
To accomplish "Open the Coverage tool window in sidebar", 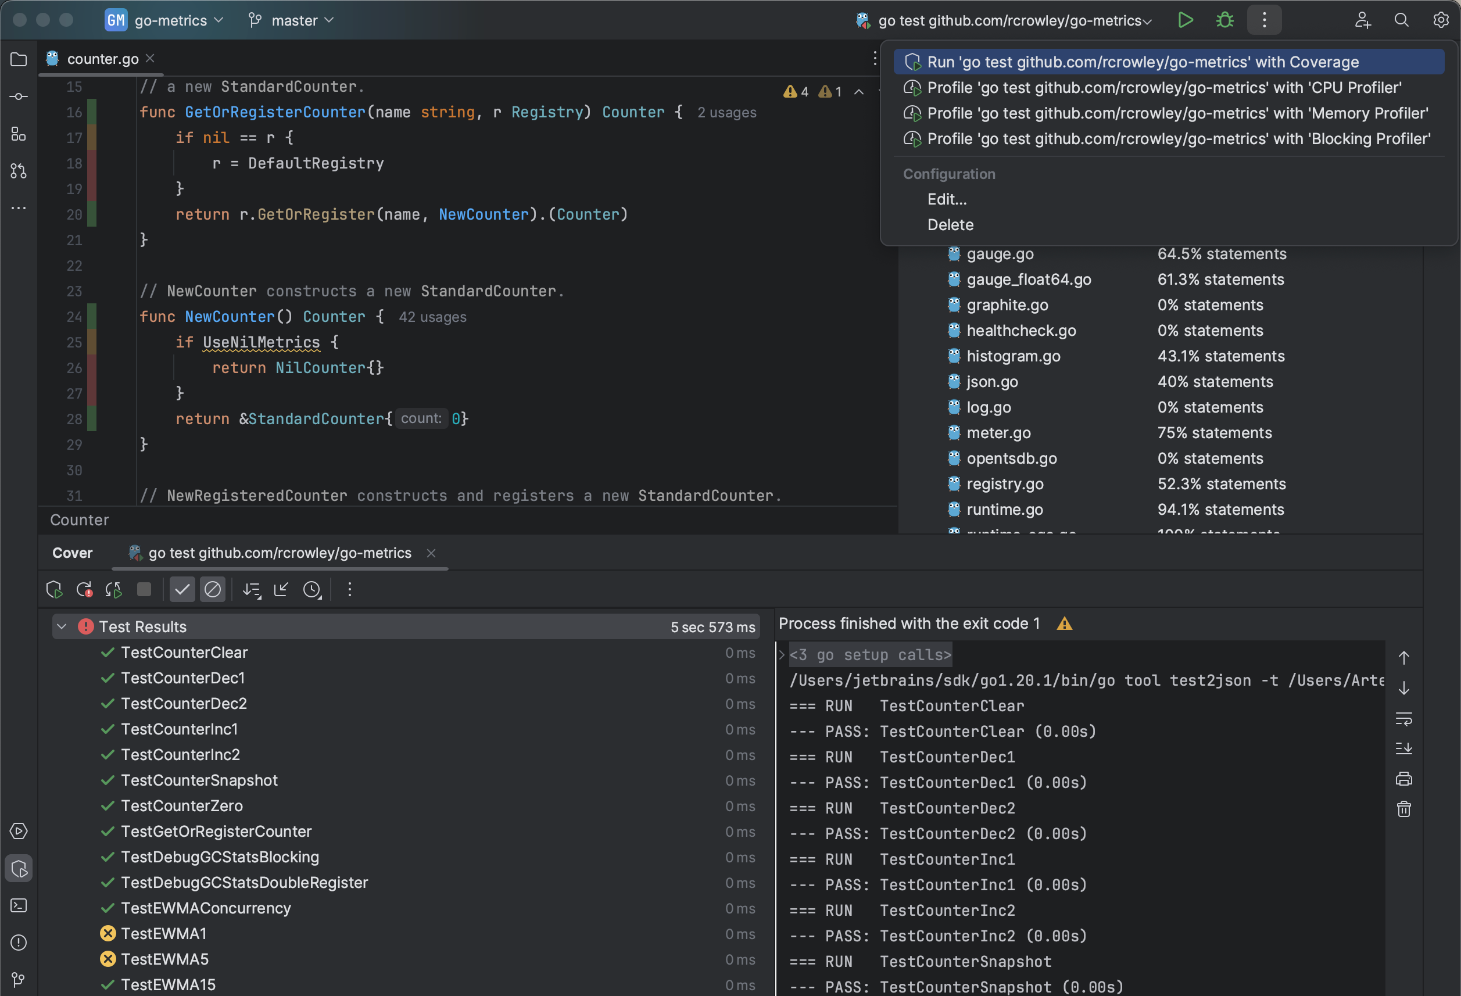I will coord(19,868).
